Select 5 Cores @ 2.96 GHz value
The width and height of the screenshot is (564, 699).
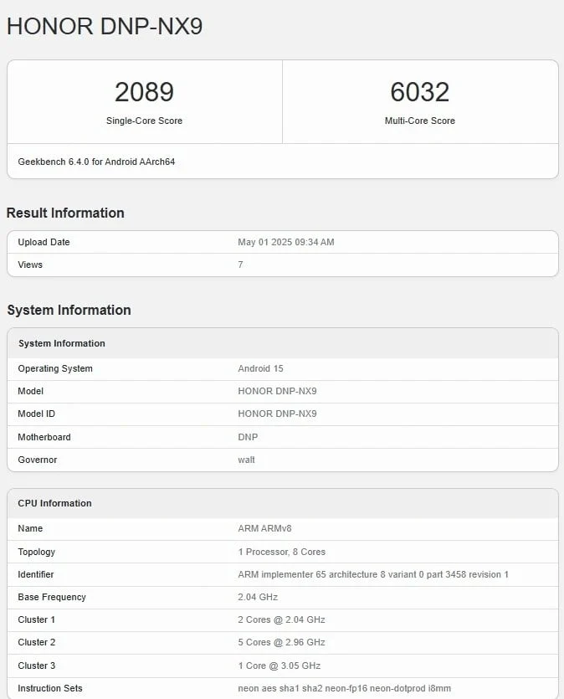pyautogui.click(x=281, y=642)
